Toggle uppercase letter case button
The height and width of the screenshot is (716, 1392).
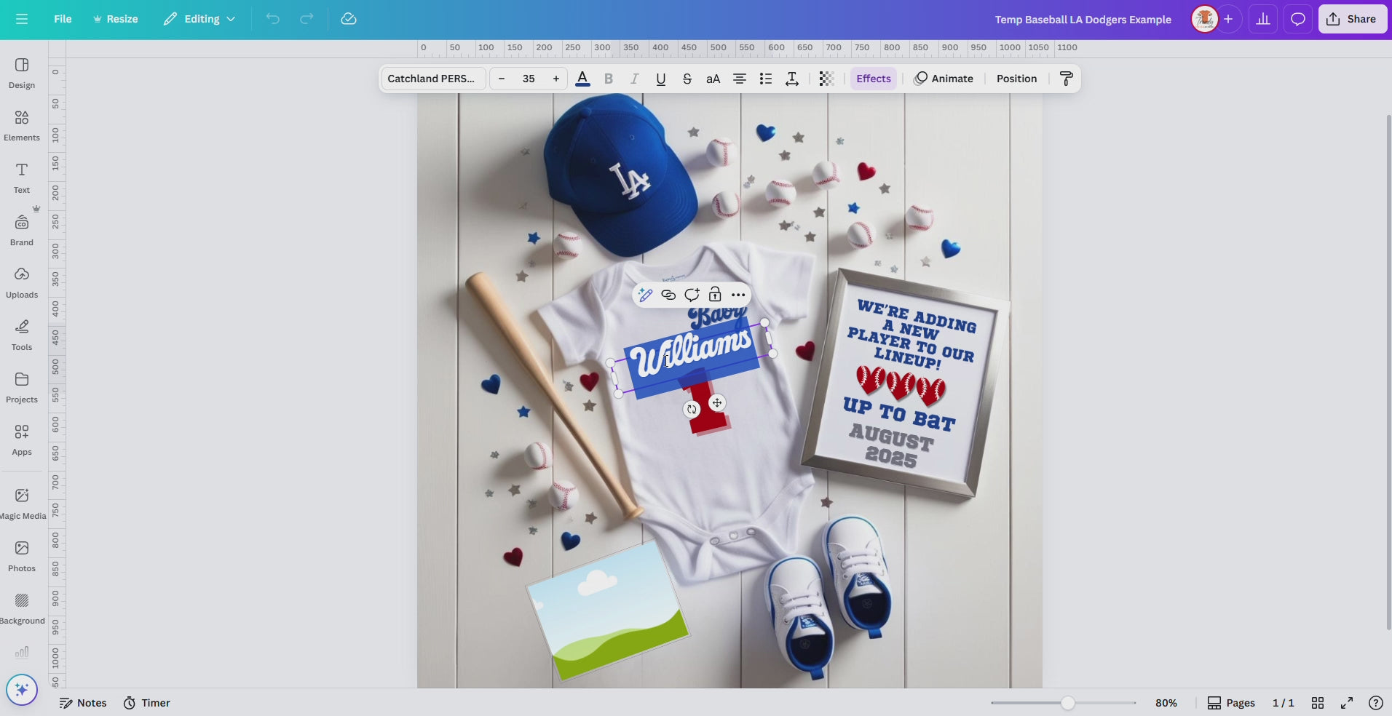713,79
